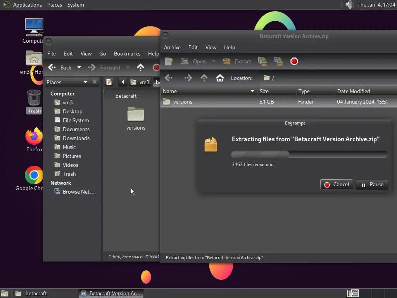The width and height of the screenshot is (397, 298).
Task: Go forward in Engrampa location bar
Action: pos(188,78)
